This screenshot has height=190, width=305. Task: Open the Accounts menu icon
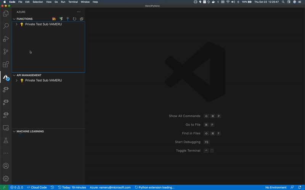(x=6, y=166)
